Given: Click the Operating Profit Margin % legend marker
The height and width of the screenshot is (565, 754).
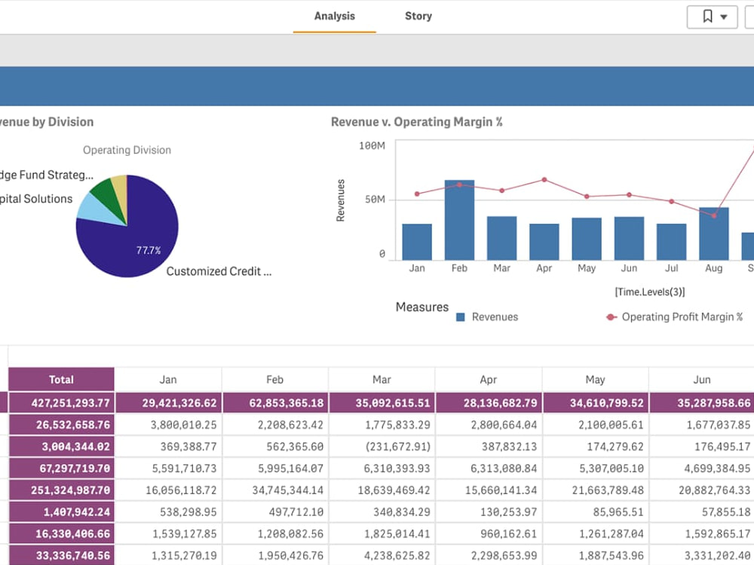Looking at the screenshot, I should 611,317.
